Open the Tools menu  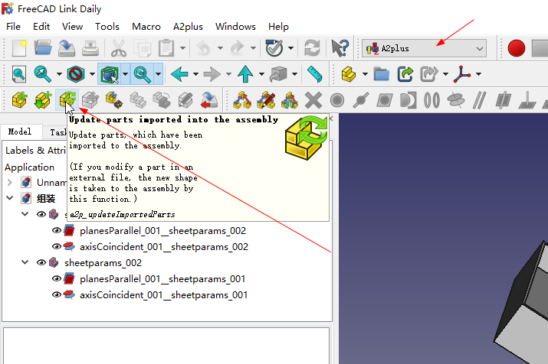107,27
